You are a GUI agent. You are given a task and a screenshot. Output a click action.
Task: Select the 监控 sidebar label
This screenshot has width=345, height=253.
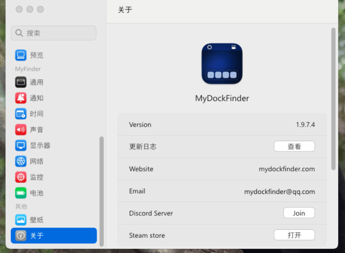click(36, 177)
